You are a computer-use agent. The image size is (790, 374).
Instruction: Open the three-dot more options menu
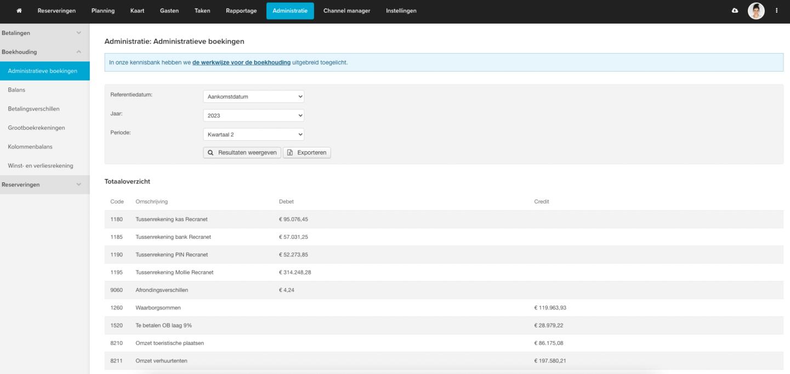click(776, 11)
